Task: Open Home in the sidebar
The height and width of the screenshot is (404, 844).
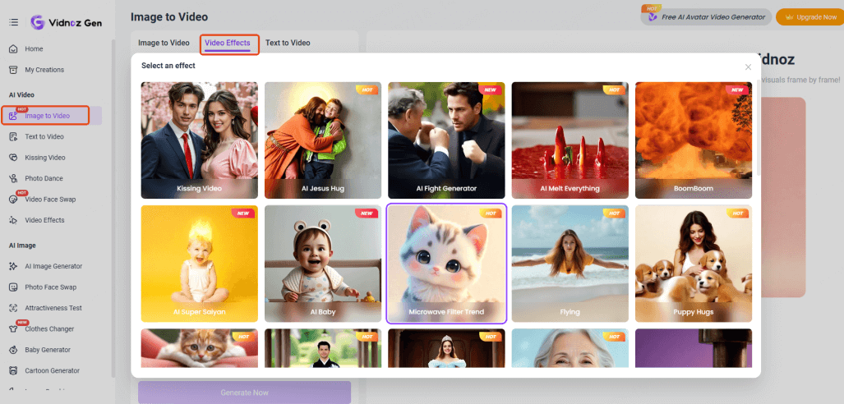Action: [34, 49]
